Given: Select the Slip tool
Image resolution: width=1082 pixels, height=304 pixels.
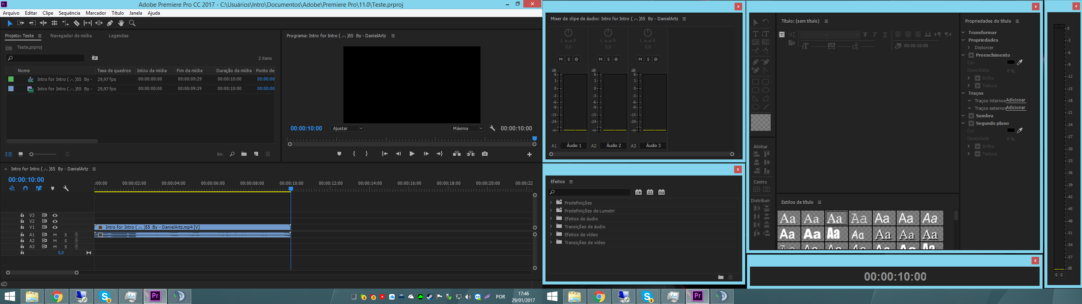Looking at the screenshot, I should point(88,23).
